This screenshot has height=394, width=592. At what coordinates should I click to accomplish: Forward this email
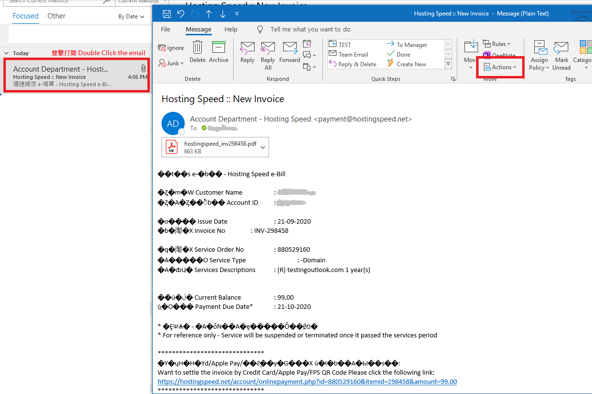point(289,52)
